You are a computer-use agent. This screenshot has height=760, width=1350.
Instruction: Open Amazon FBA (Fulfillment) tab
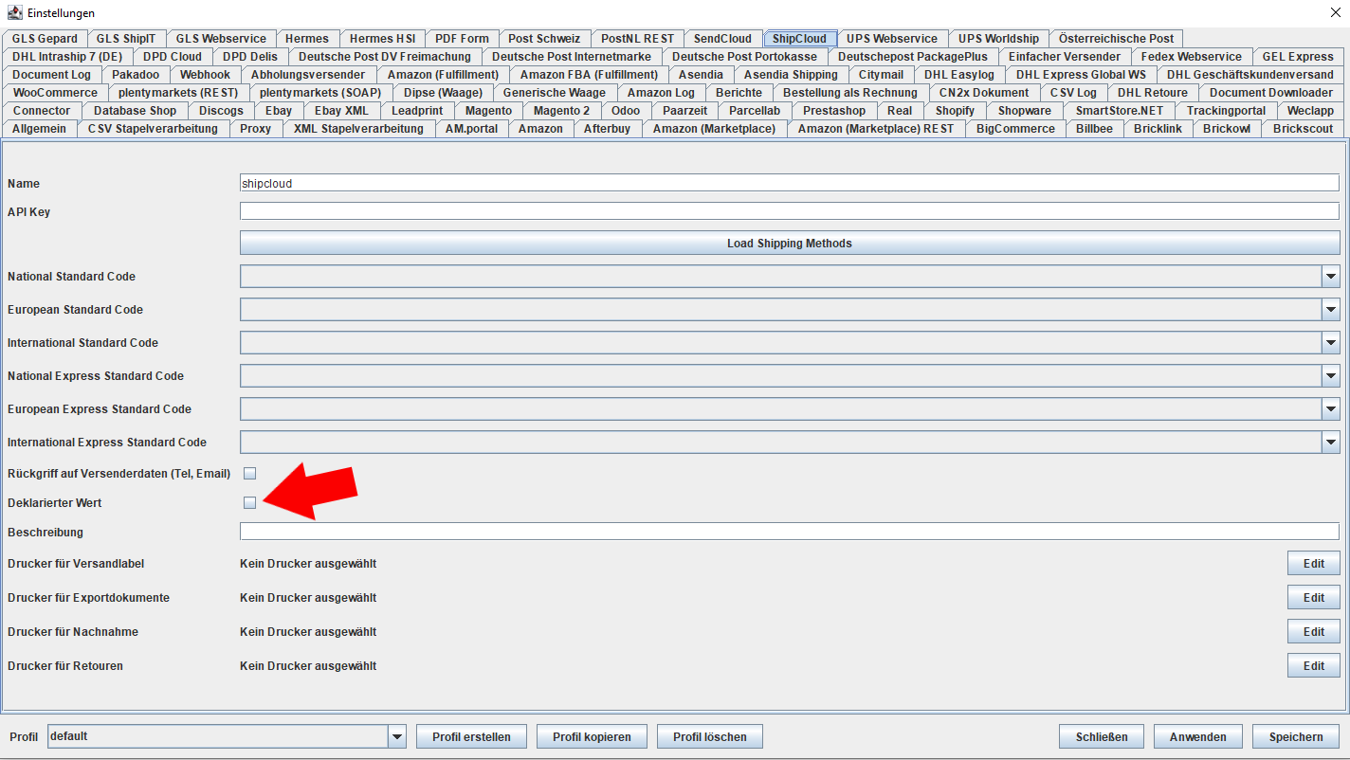[x=589, y=75]
